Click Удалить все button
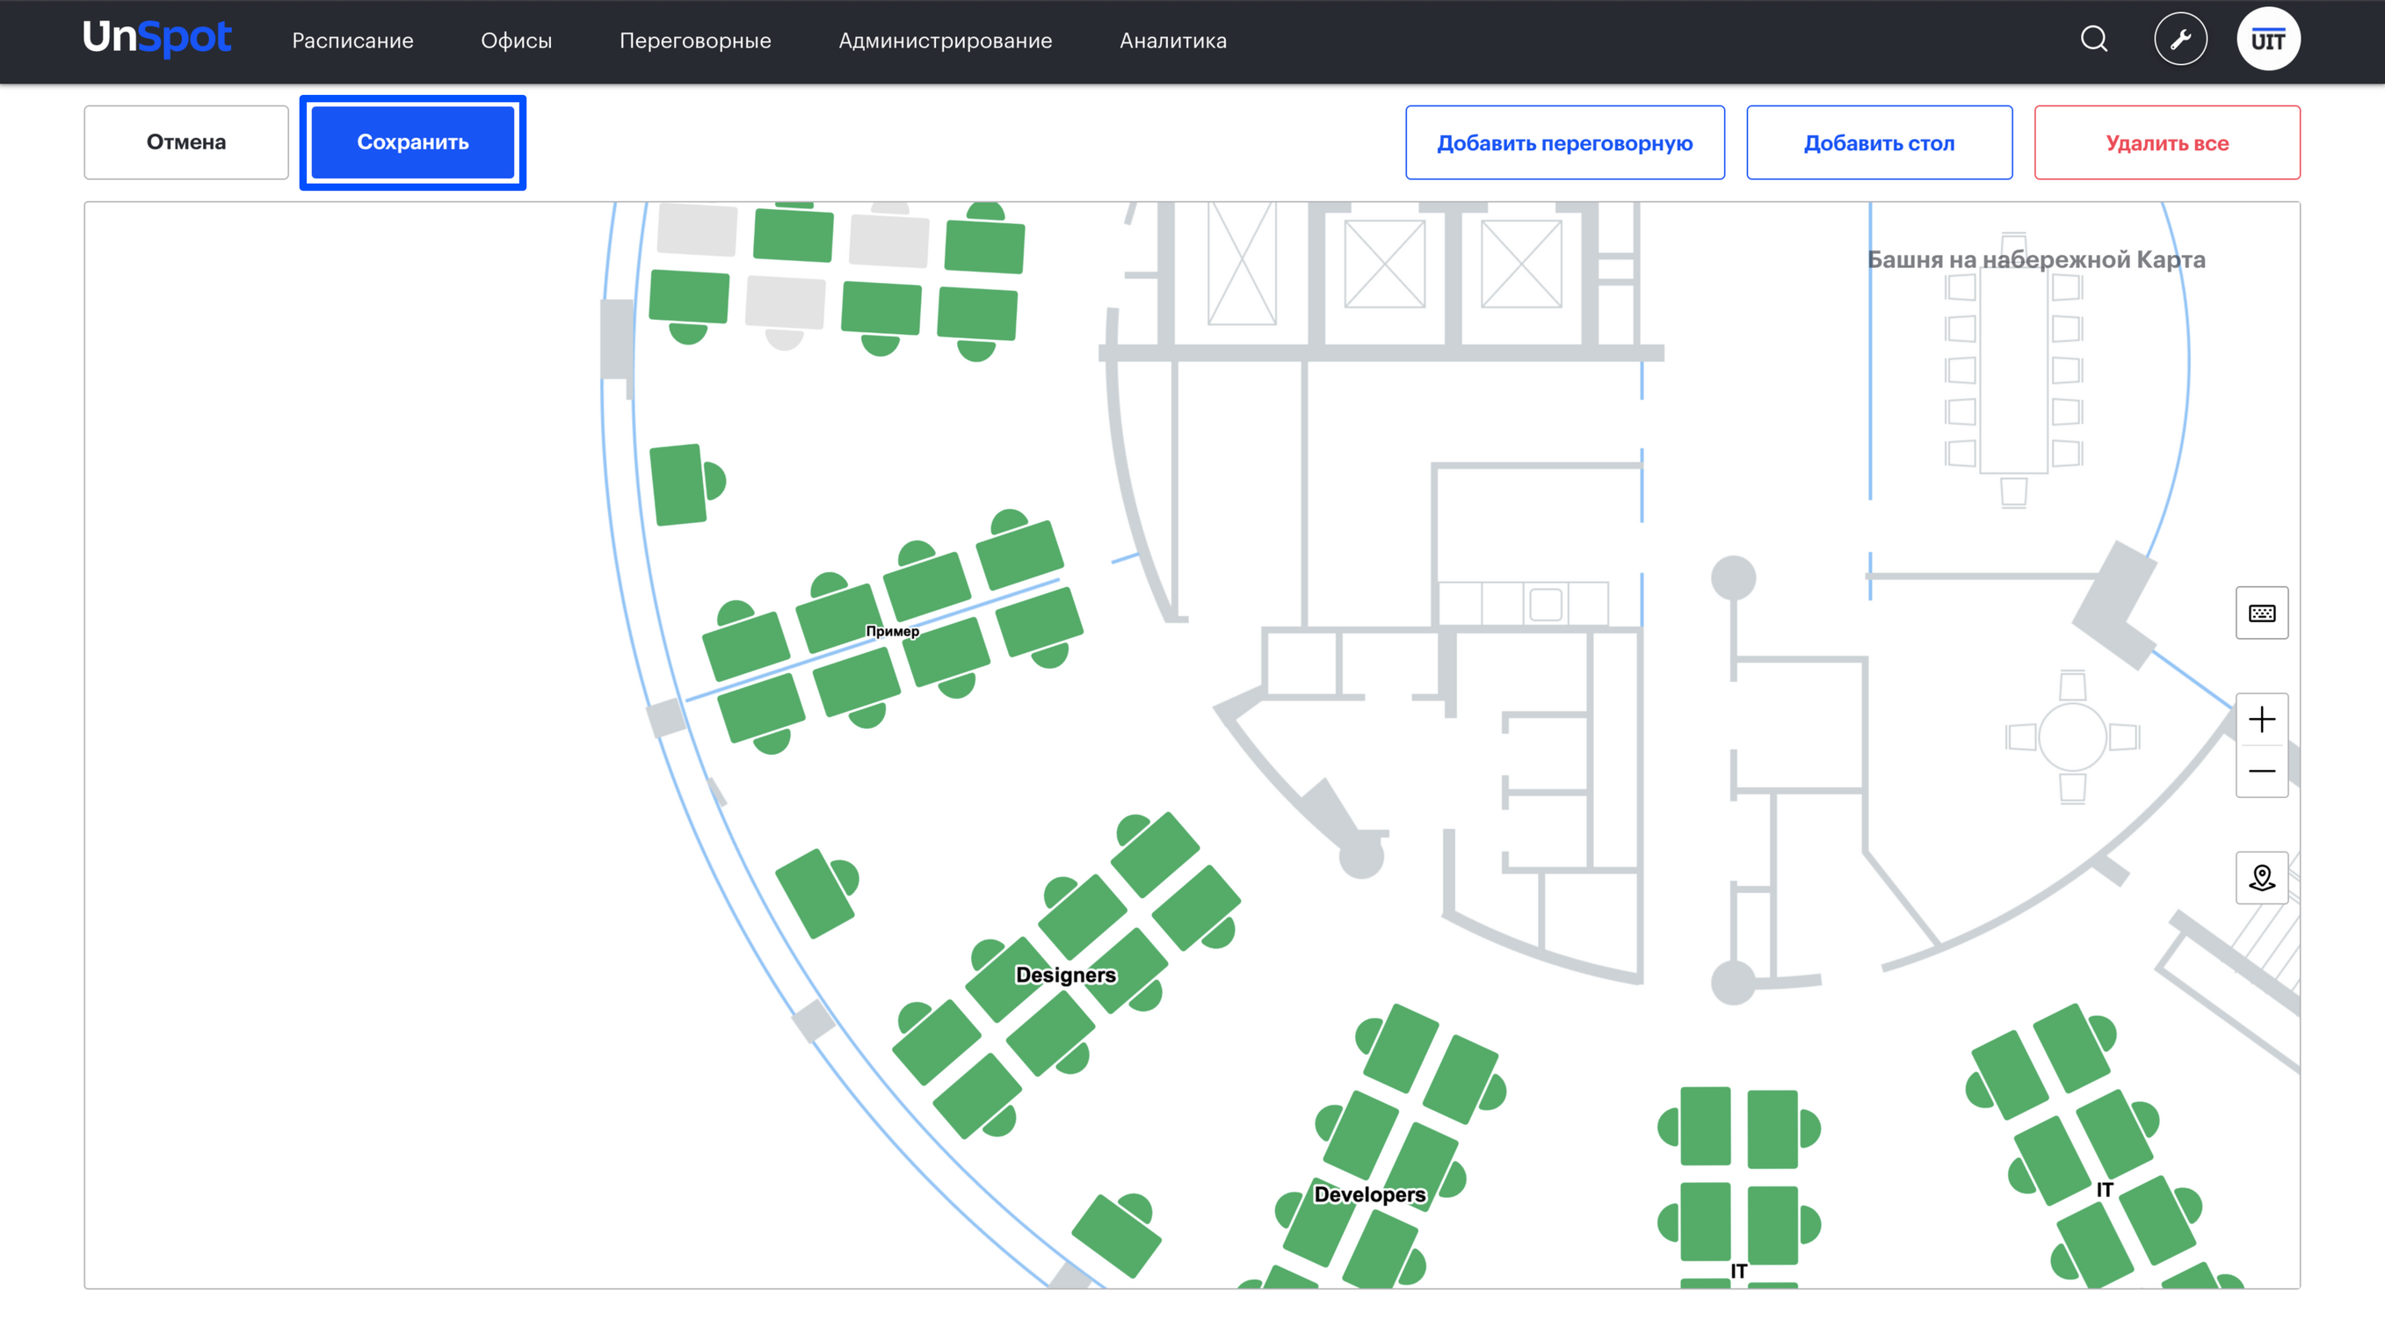 [x=2167, y=142]
